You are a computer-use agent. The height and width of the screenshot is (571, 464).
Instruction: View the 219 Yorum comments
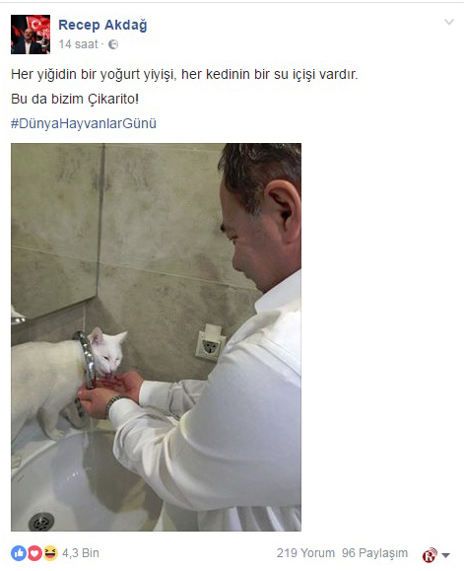click(x=305, y=553)
